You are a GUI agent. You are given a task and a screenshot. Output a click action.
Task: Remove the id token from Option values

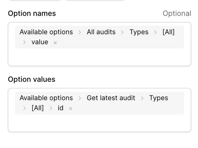coord(71,108)
